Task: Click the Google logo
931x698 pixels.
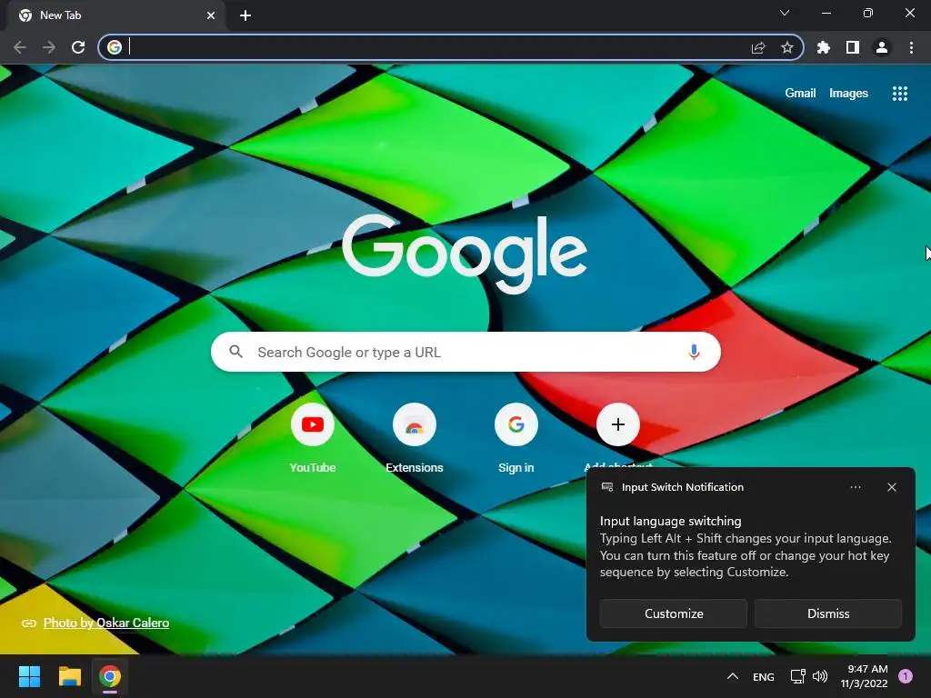Action: pos(465,253)
